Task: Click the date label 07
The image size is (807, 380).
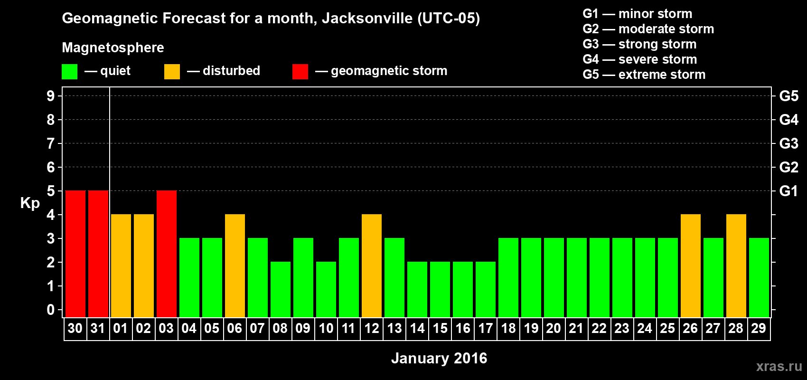Action: (x=257, y=329)
